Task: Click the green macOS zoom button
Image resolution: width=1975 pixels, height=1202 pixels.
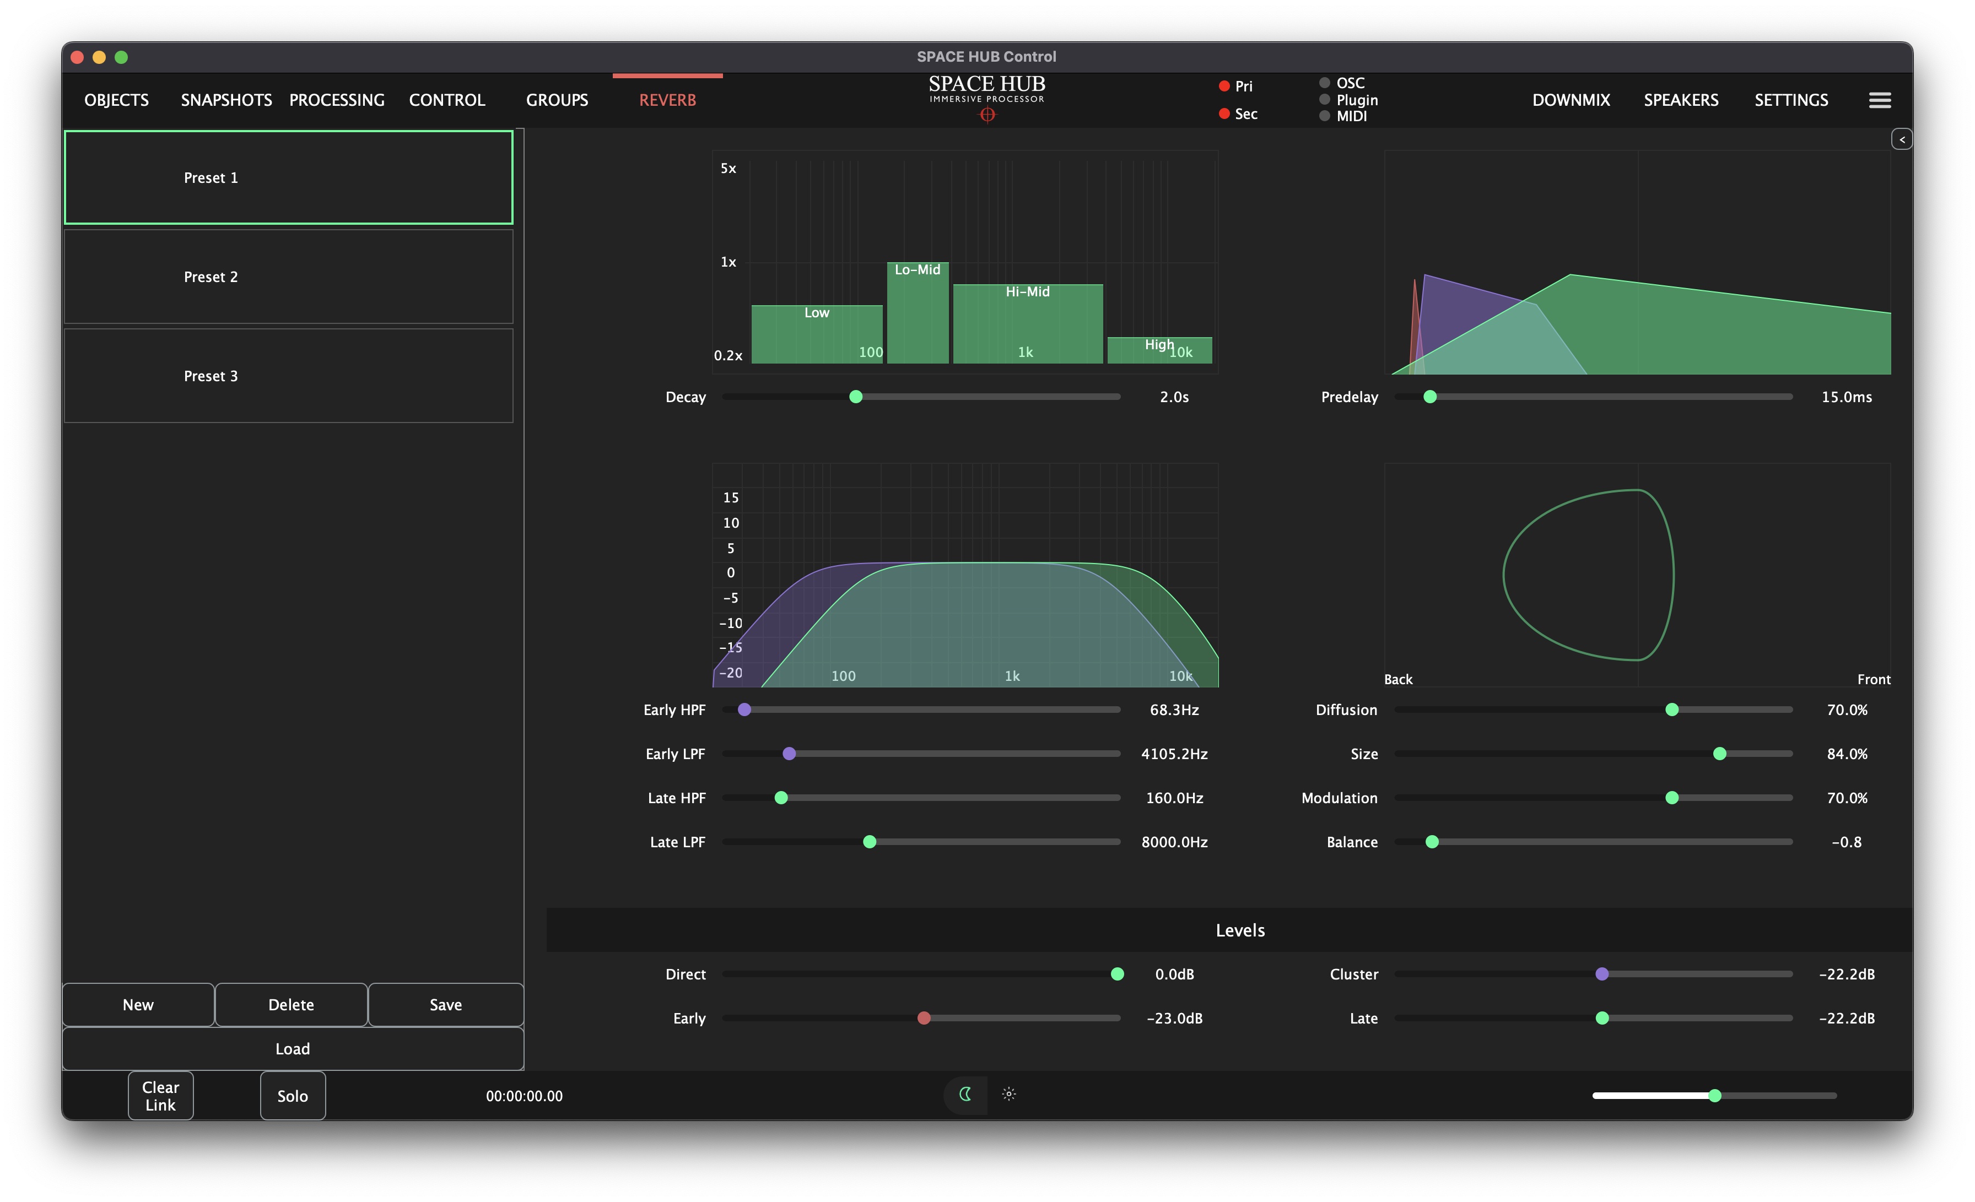Action: [121, 57]
